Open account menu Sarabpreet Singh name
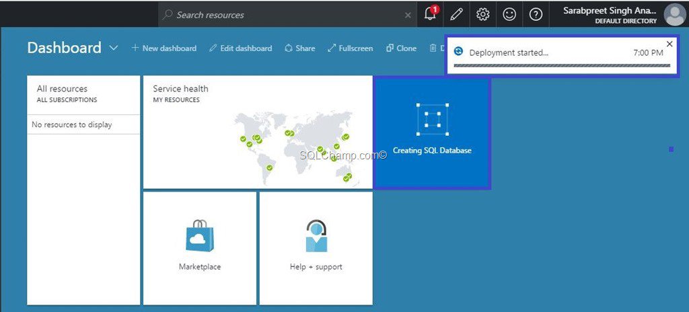689x312 pixels. point(610,11)
